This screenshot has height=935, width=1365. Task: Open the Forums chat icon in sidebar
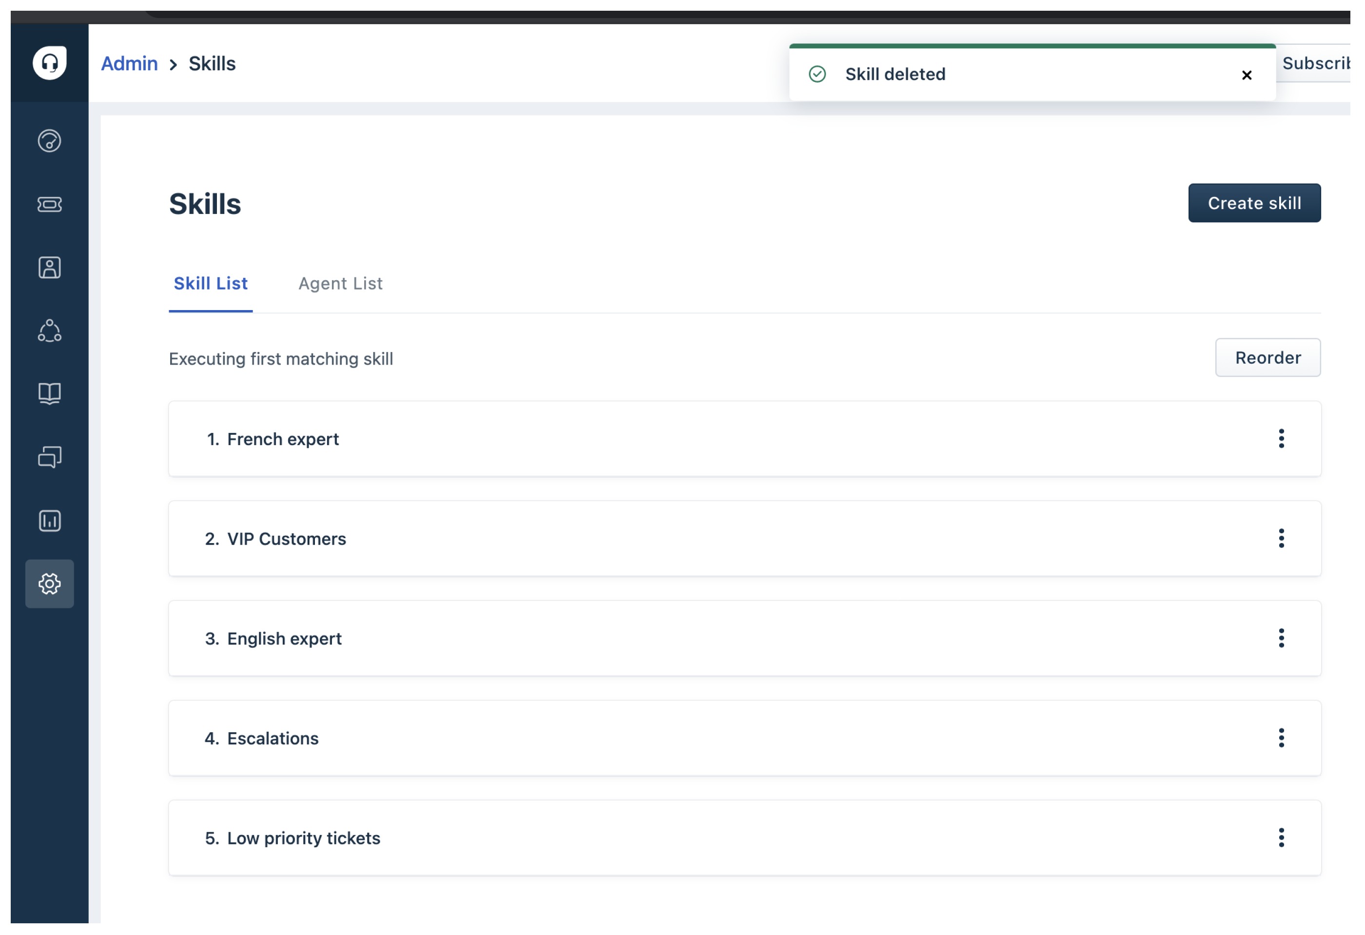[x=50, y=458]
